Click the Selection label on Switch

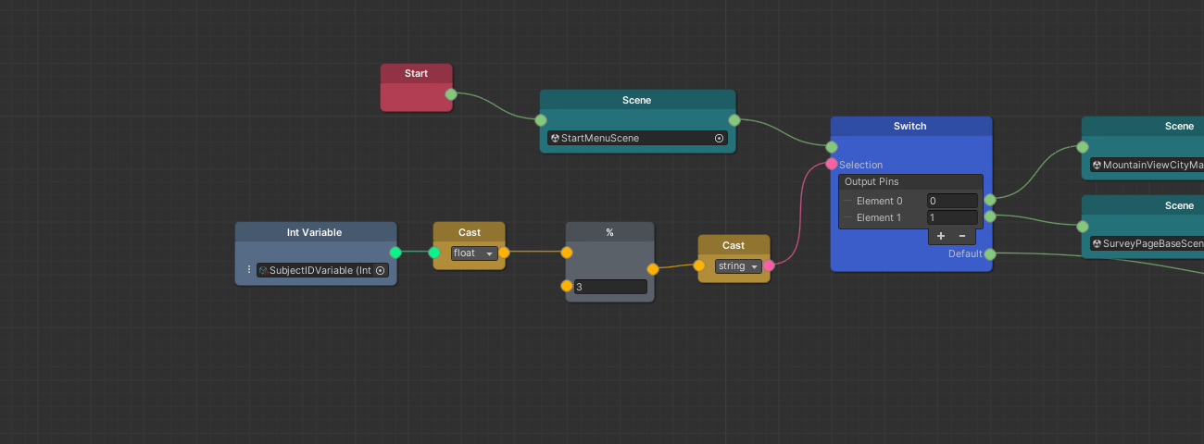click(861, 165)
